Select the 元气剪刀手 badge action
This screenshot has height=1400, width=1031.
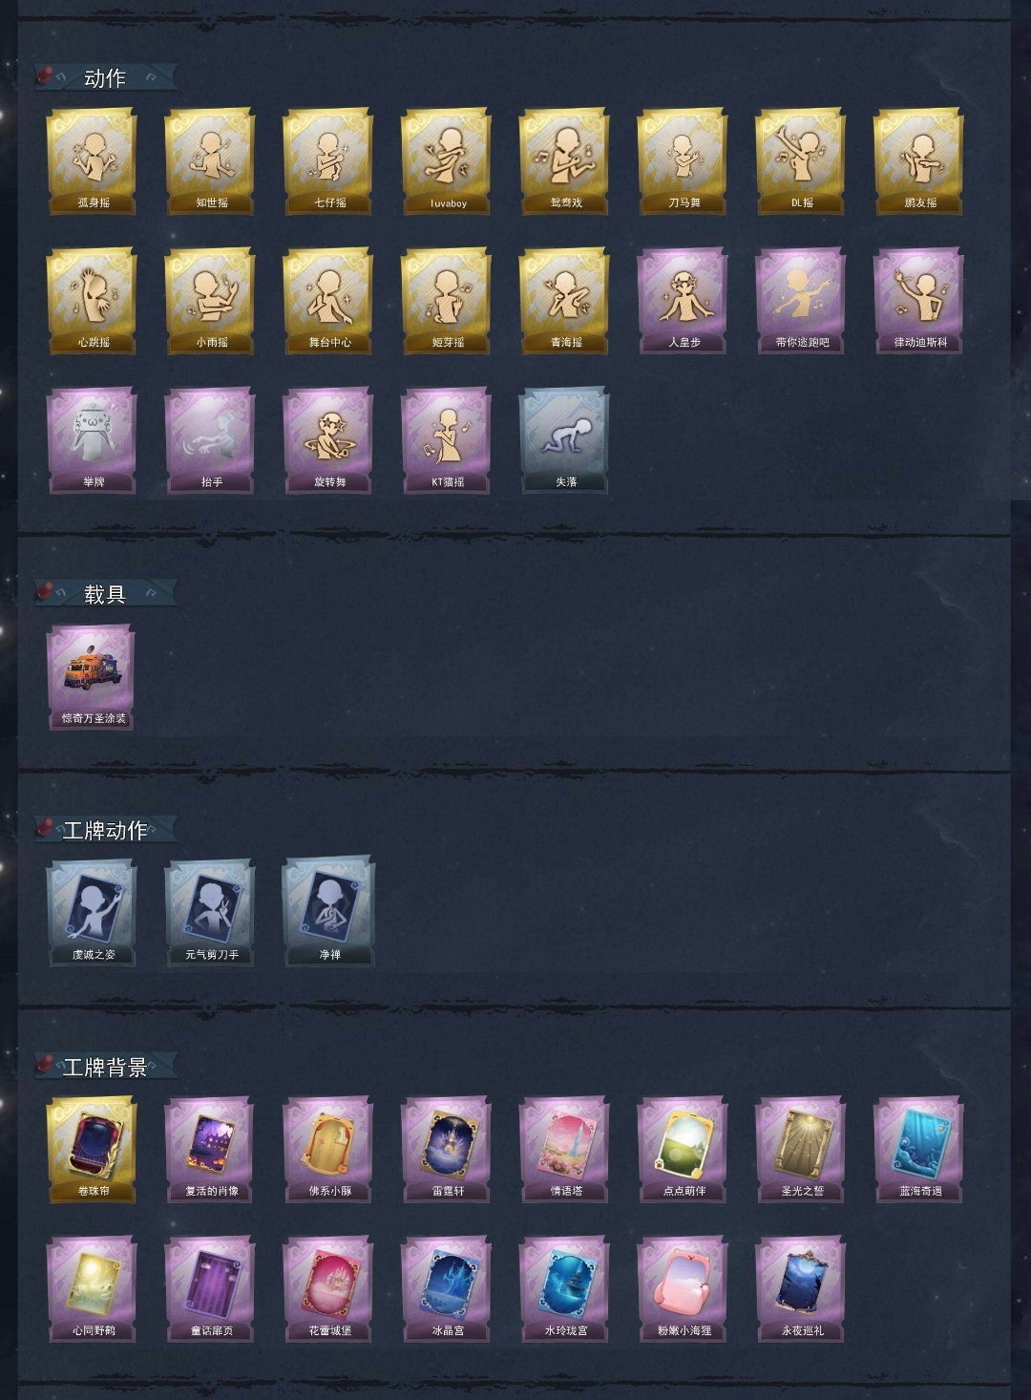tap(210, 913)
